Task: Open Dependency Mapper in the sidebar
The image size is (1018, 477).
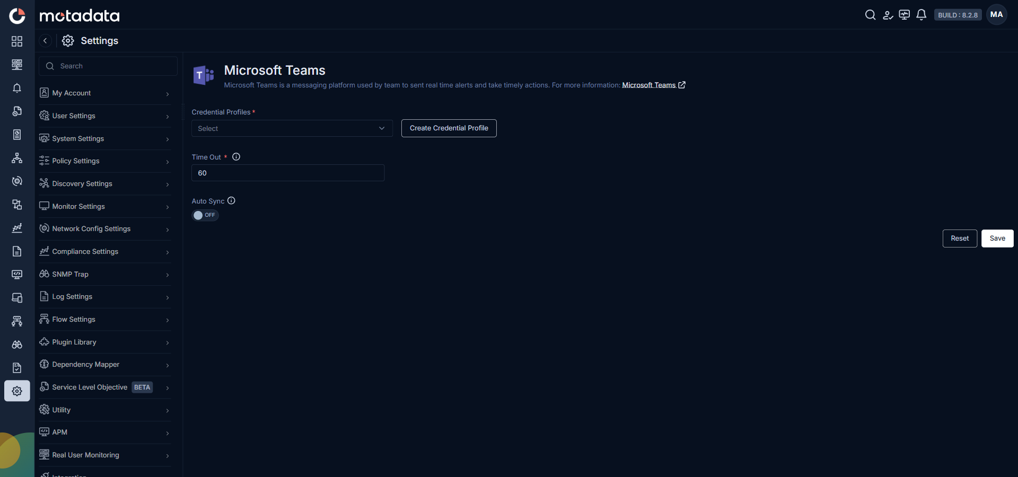Action: click(105, 365)
